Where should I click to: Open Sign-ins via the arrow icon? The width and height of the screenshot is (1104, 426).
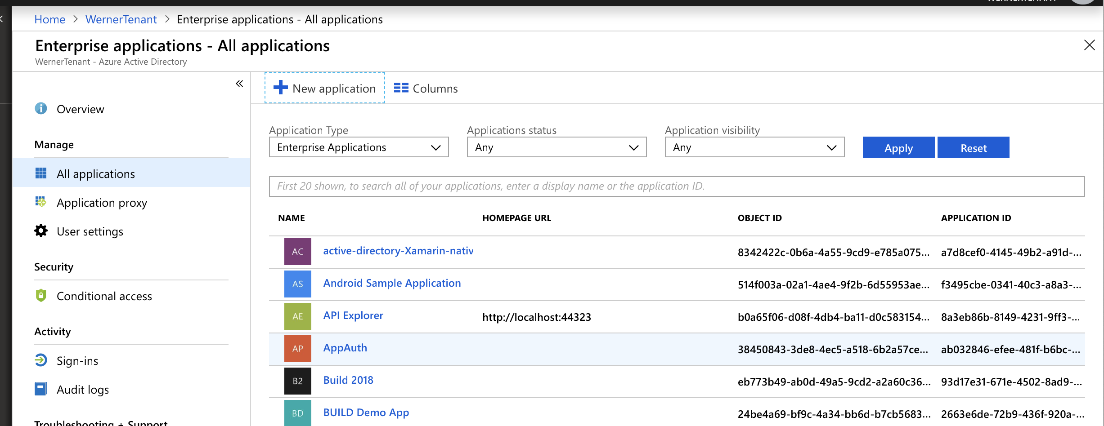[x=40, y=359]
